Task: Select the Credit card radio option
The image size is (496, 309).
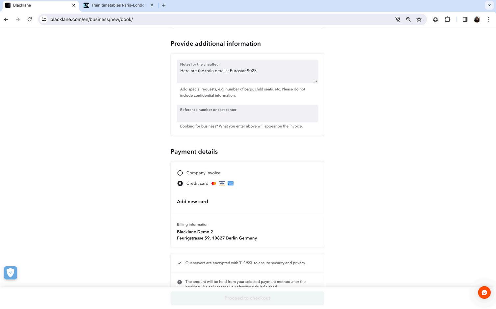Action: [180, 183]
